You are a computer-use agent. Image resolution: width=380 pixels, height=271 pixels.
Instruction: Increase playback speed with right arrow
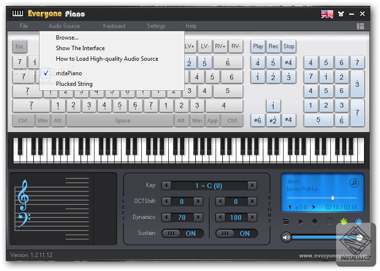click(314, 207)
